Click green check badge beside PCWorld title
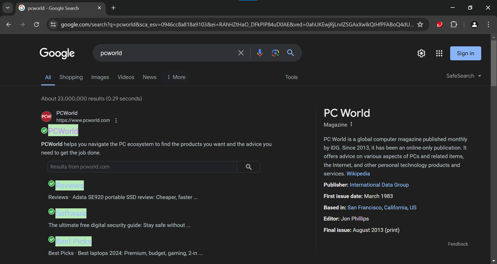 pos(44,130)
